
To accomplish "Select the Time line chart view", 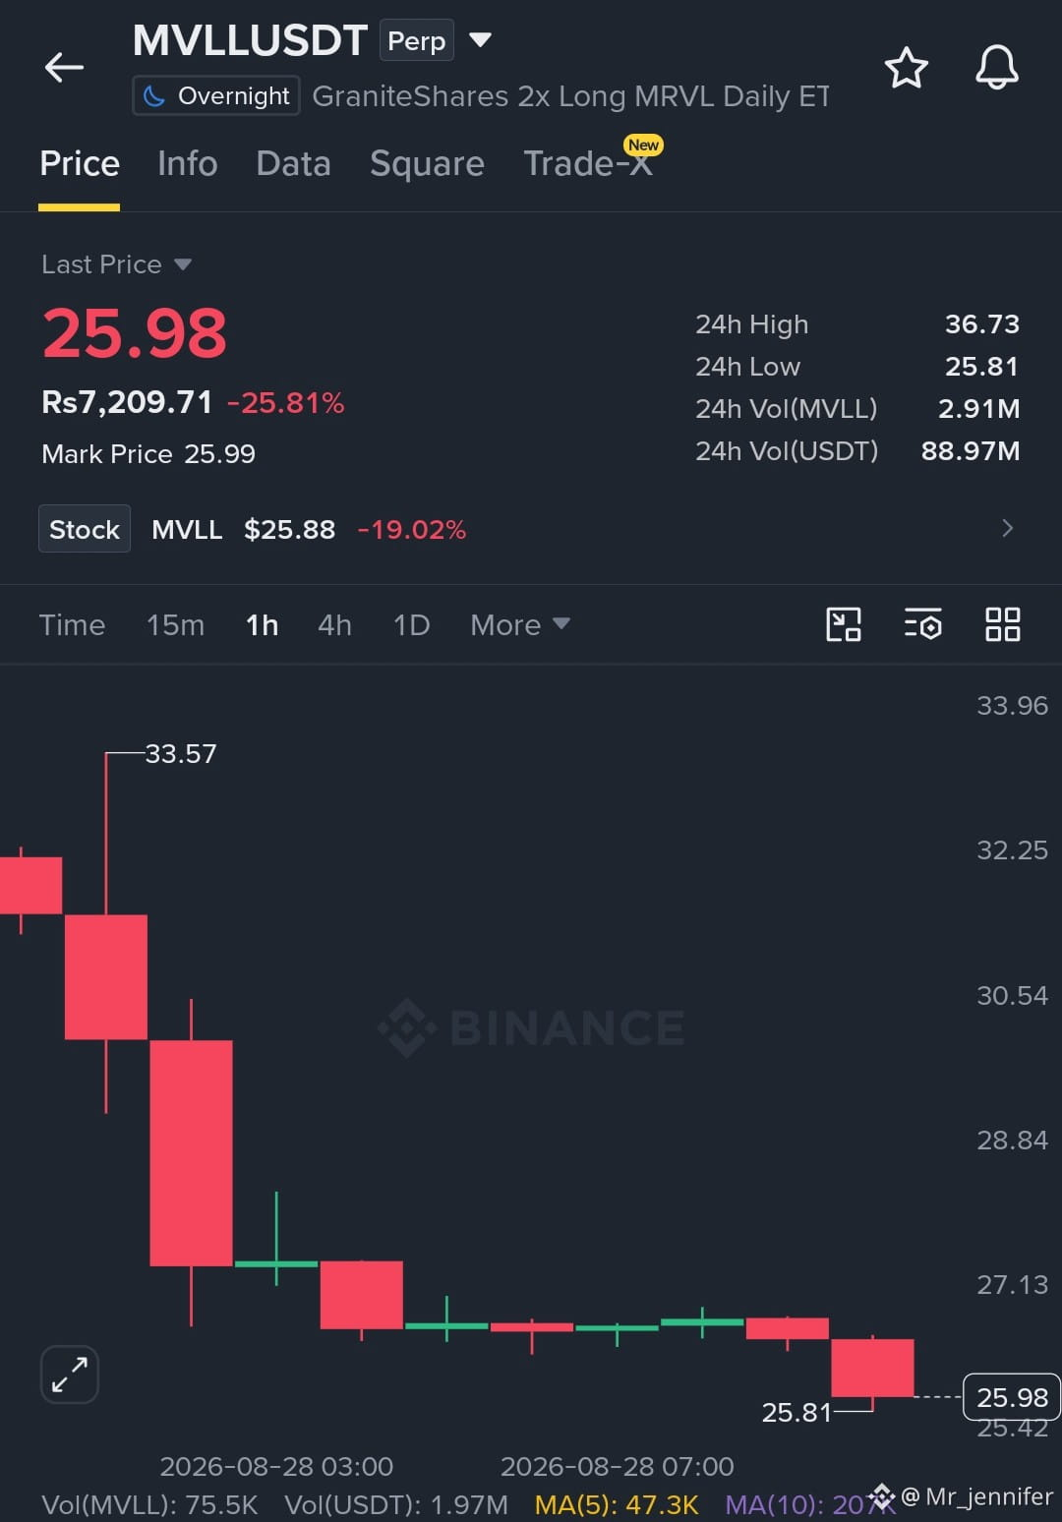I will [x=72, y=625].
